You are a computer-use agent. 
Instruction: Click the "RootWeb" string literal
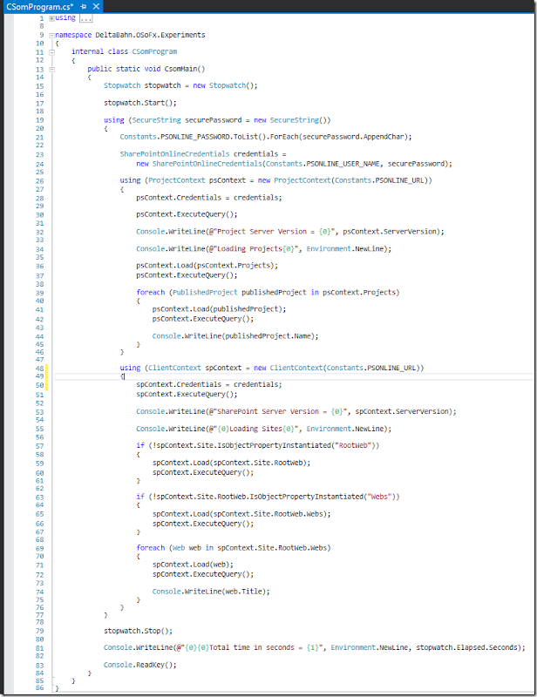[353, 445]
